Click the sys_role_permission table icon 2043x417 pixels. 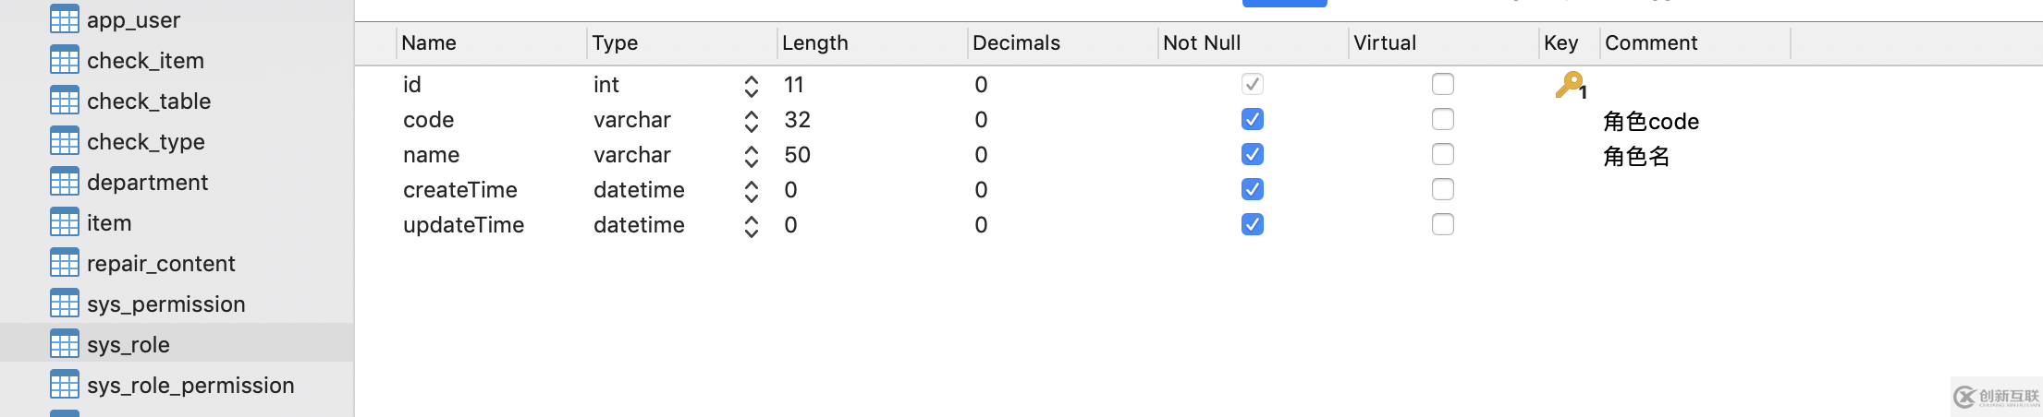pos(65,385)
